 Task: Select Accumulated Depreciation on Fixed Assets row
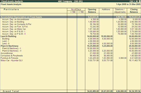pos(70,17)
